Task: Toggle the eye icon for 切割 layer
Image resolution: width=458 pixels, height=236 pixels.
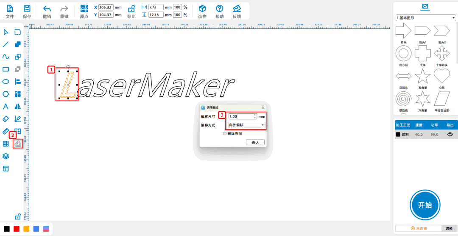Action: (x=450, y=134)
